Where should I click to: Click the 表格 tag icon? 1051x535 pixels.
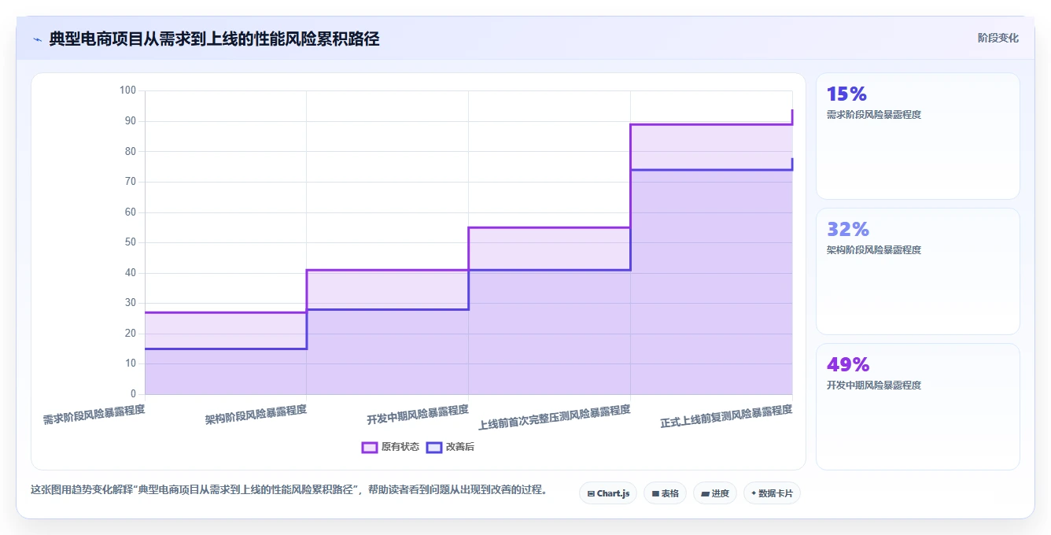pyautogui.click(x=655, y=494)
